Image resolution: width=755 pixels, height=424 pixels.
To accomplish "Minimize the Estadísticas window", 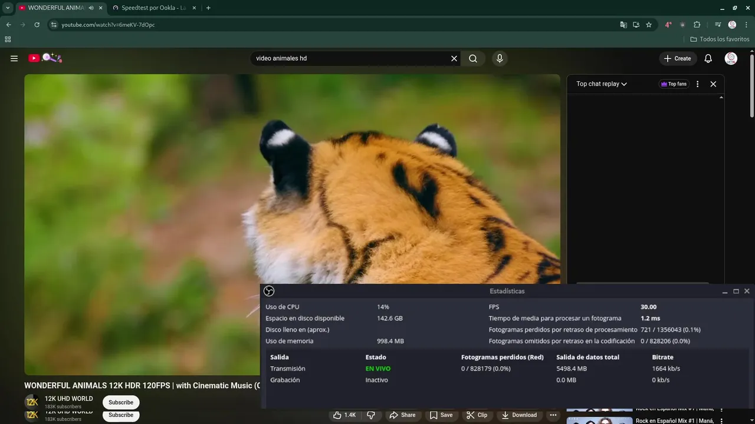I will (725, 291).
